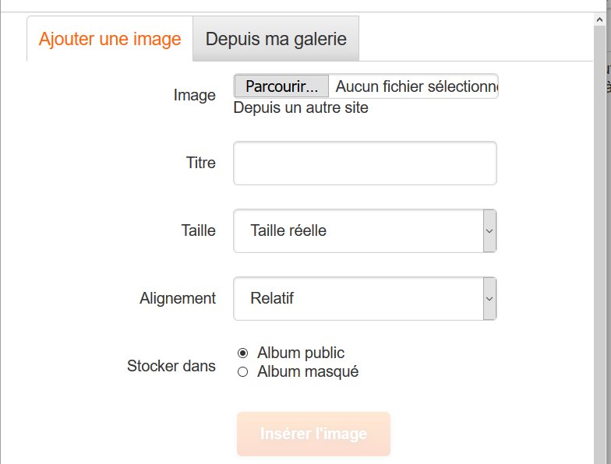
Task: Click the Album public text label
Action: [x=301, y=353]
